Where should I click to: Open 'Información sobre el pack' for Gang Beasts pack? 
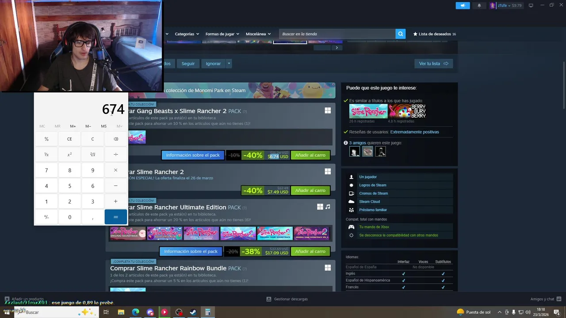193,155
